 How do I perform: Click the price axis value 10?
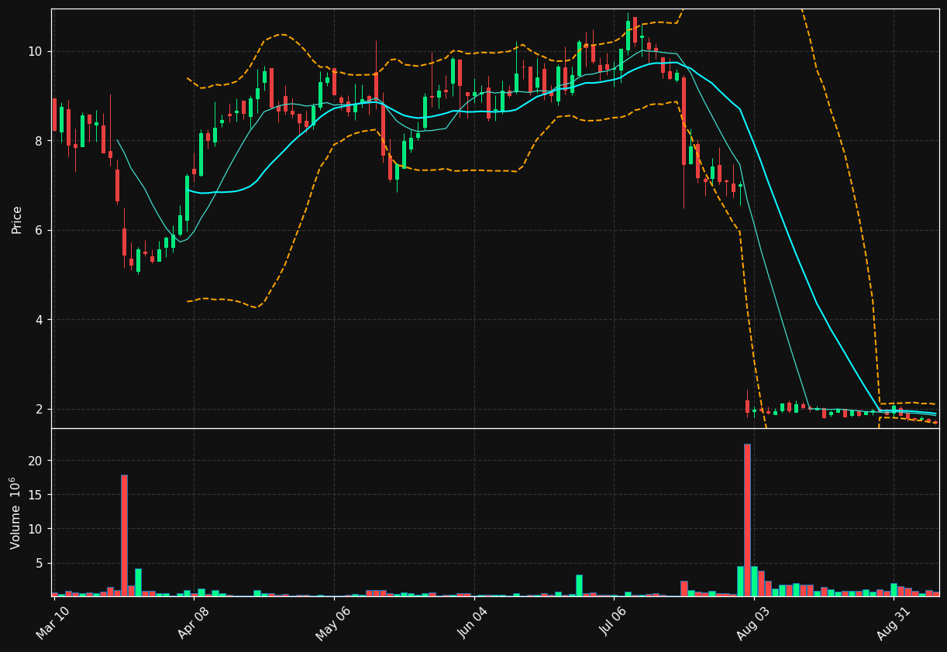[x=36, y=51]
